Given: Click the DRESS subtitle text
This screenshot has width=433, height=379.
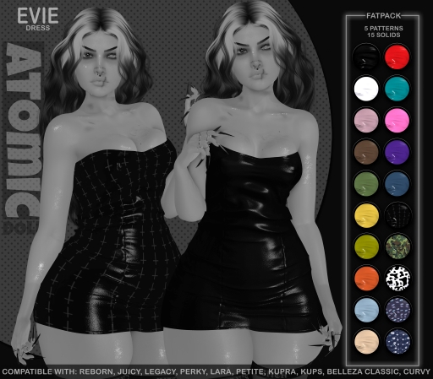Looking at the screenshot, I should 38,28.
